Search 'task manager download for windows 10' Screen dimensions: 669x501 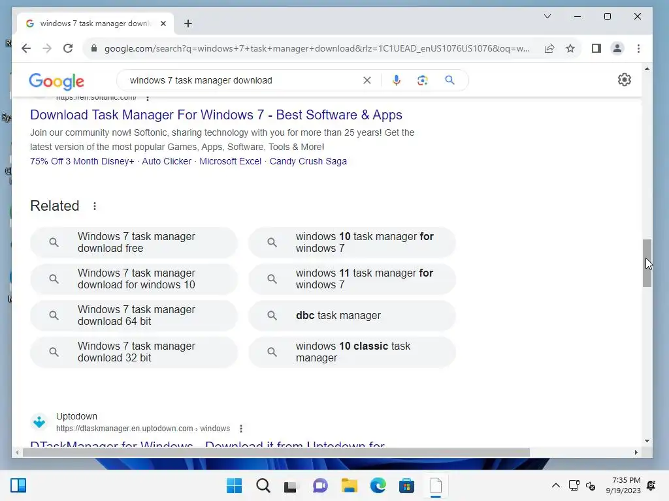point(133,279)
